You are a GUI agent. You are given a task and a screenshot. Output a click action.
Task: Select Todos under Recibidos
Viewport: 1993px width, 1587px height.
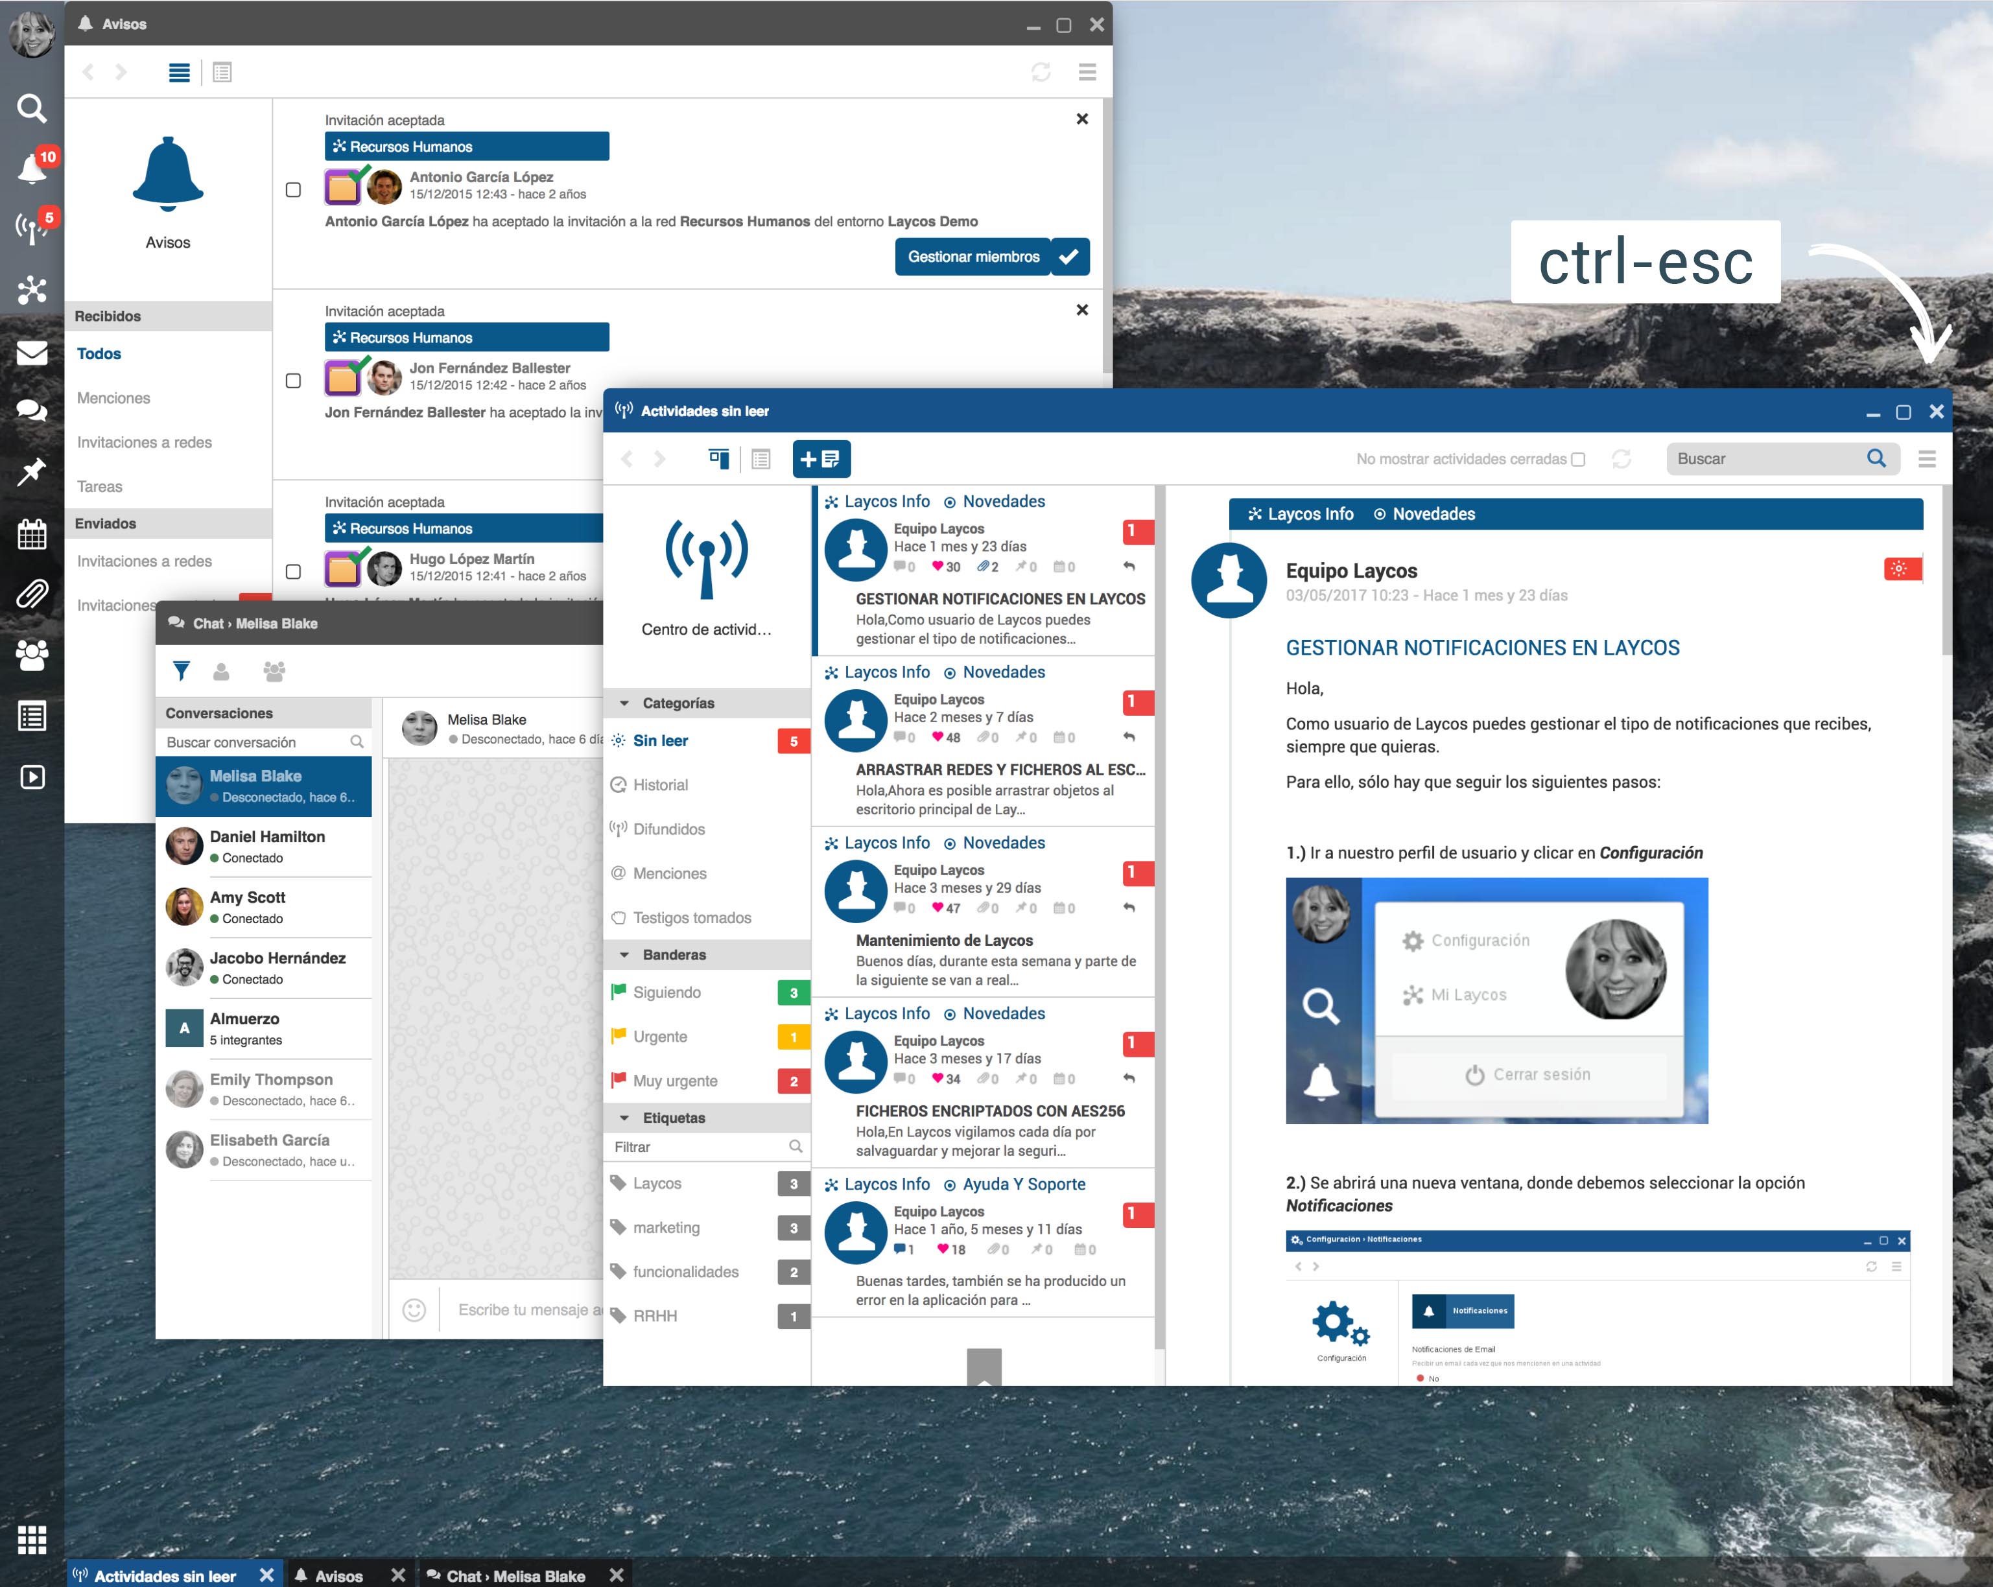tap(99, 353)
